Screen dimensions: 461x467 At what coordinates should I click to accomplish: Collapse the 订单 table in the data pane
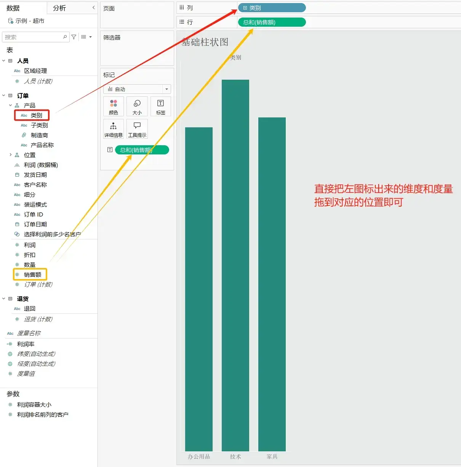point(3,95)
